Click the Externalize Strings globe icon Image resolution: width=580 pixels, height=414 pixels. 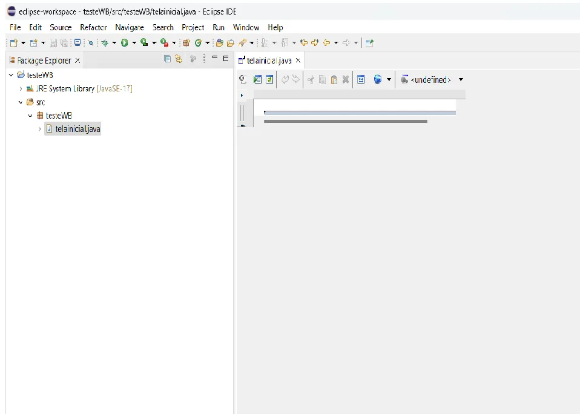(378, 79)
